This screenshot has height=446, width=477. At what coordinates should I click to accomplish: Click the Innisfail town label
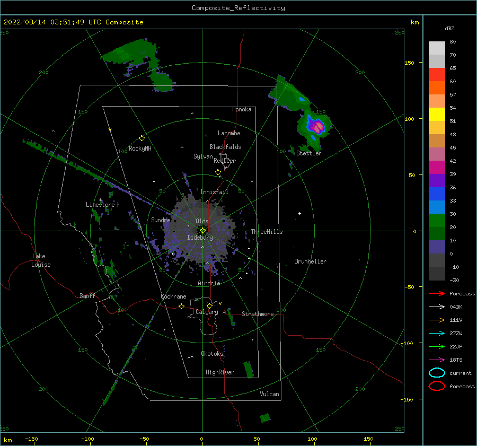[x=214, y=192]
